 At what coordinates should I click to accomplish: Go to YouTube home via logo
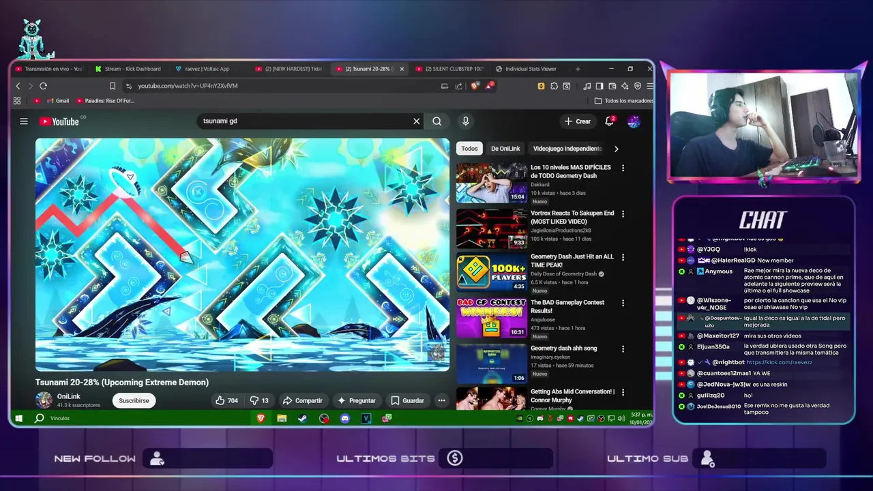tap(59, 121)
